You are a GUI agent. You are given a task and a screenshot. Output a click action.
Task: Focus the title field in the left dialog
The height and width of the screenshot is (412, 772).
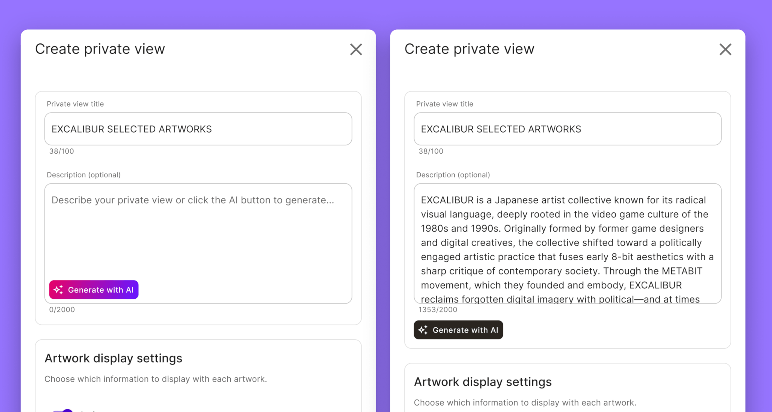click(x=198, y=129)
